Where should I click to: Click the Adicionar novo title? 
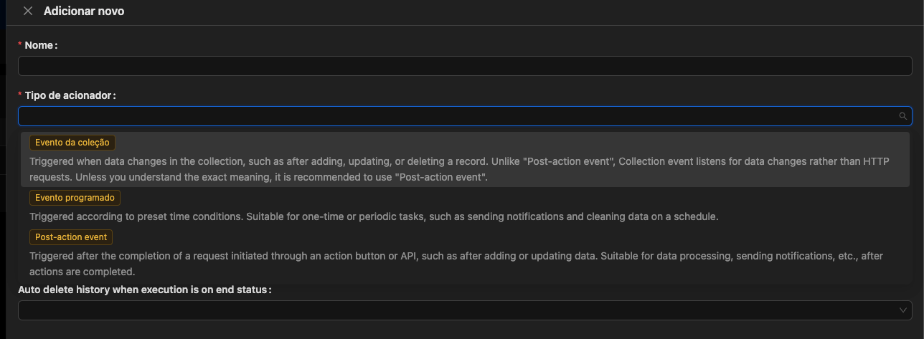pyautogui.click(x=84, y=11)
